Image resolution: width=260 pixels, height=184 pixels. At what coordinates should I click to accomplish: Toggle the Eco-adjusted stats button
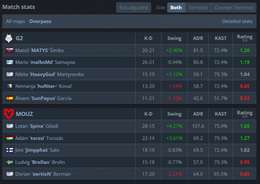(133, 7)
